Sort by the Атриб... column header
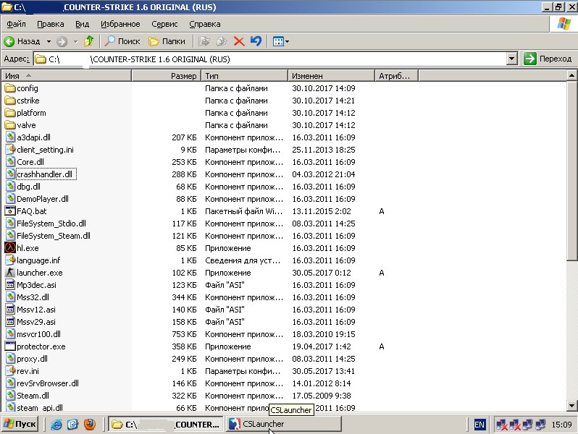This screenshot has width=578, height=434. coord(396,76)
